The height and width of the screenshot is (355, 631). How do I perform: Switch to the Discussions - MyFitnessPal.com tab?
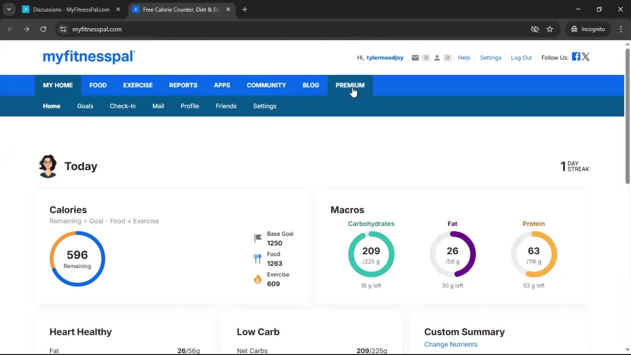71,10
